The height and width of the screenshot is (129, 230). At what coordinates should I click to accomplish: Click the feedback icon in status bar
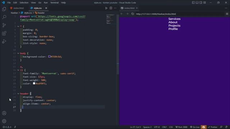click(221, 127)
